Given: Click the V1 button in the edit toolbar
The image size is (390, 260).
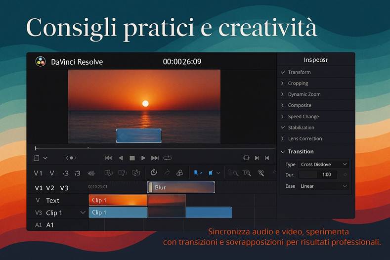Looking at the screenshot, I should [38, 173].
